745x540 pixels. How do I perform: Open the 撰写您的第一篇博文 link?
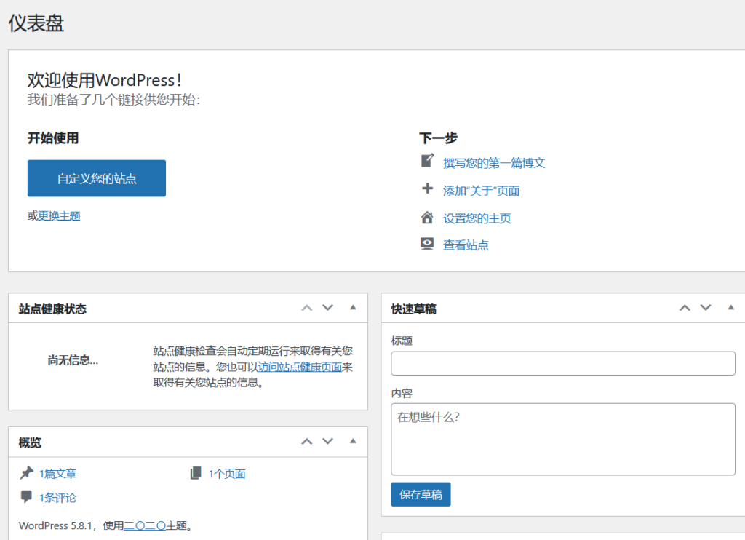[494, 163]
